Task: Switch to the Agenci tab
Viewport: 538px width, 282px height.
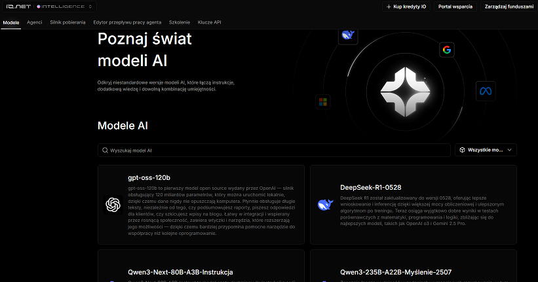Action: point(35,22)
